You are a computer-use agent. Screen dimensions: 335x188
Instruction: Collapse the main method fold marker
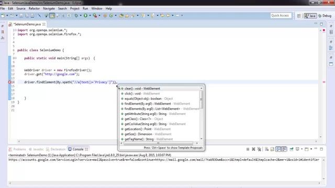tap(16, 58)
